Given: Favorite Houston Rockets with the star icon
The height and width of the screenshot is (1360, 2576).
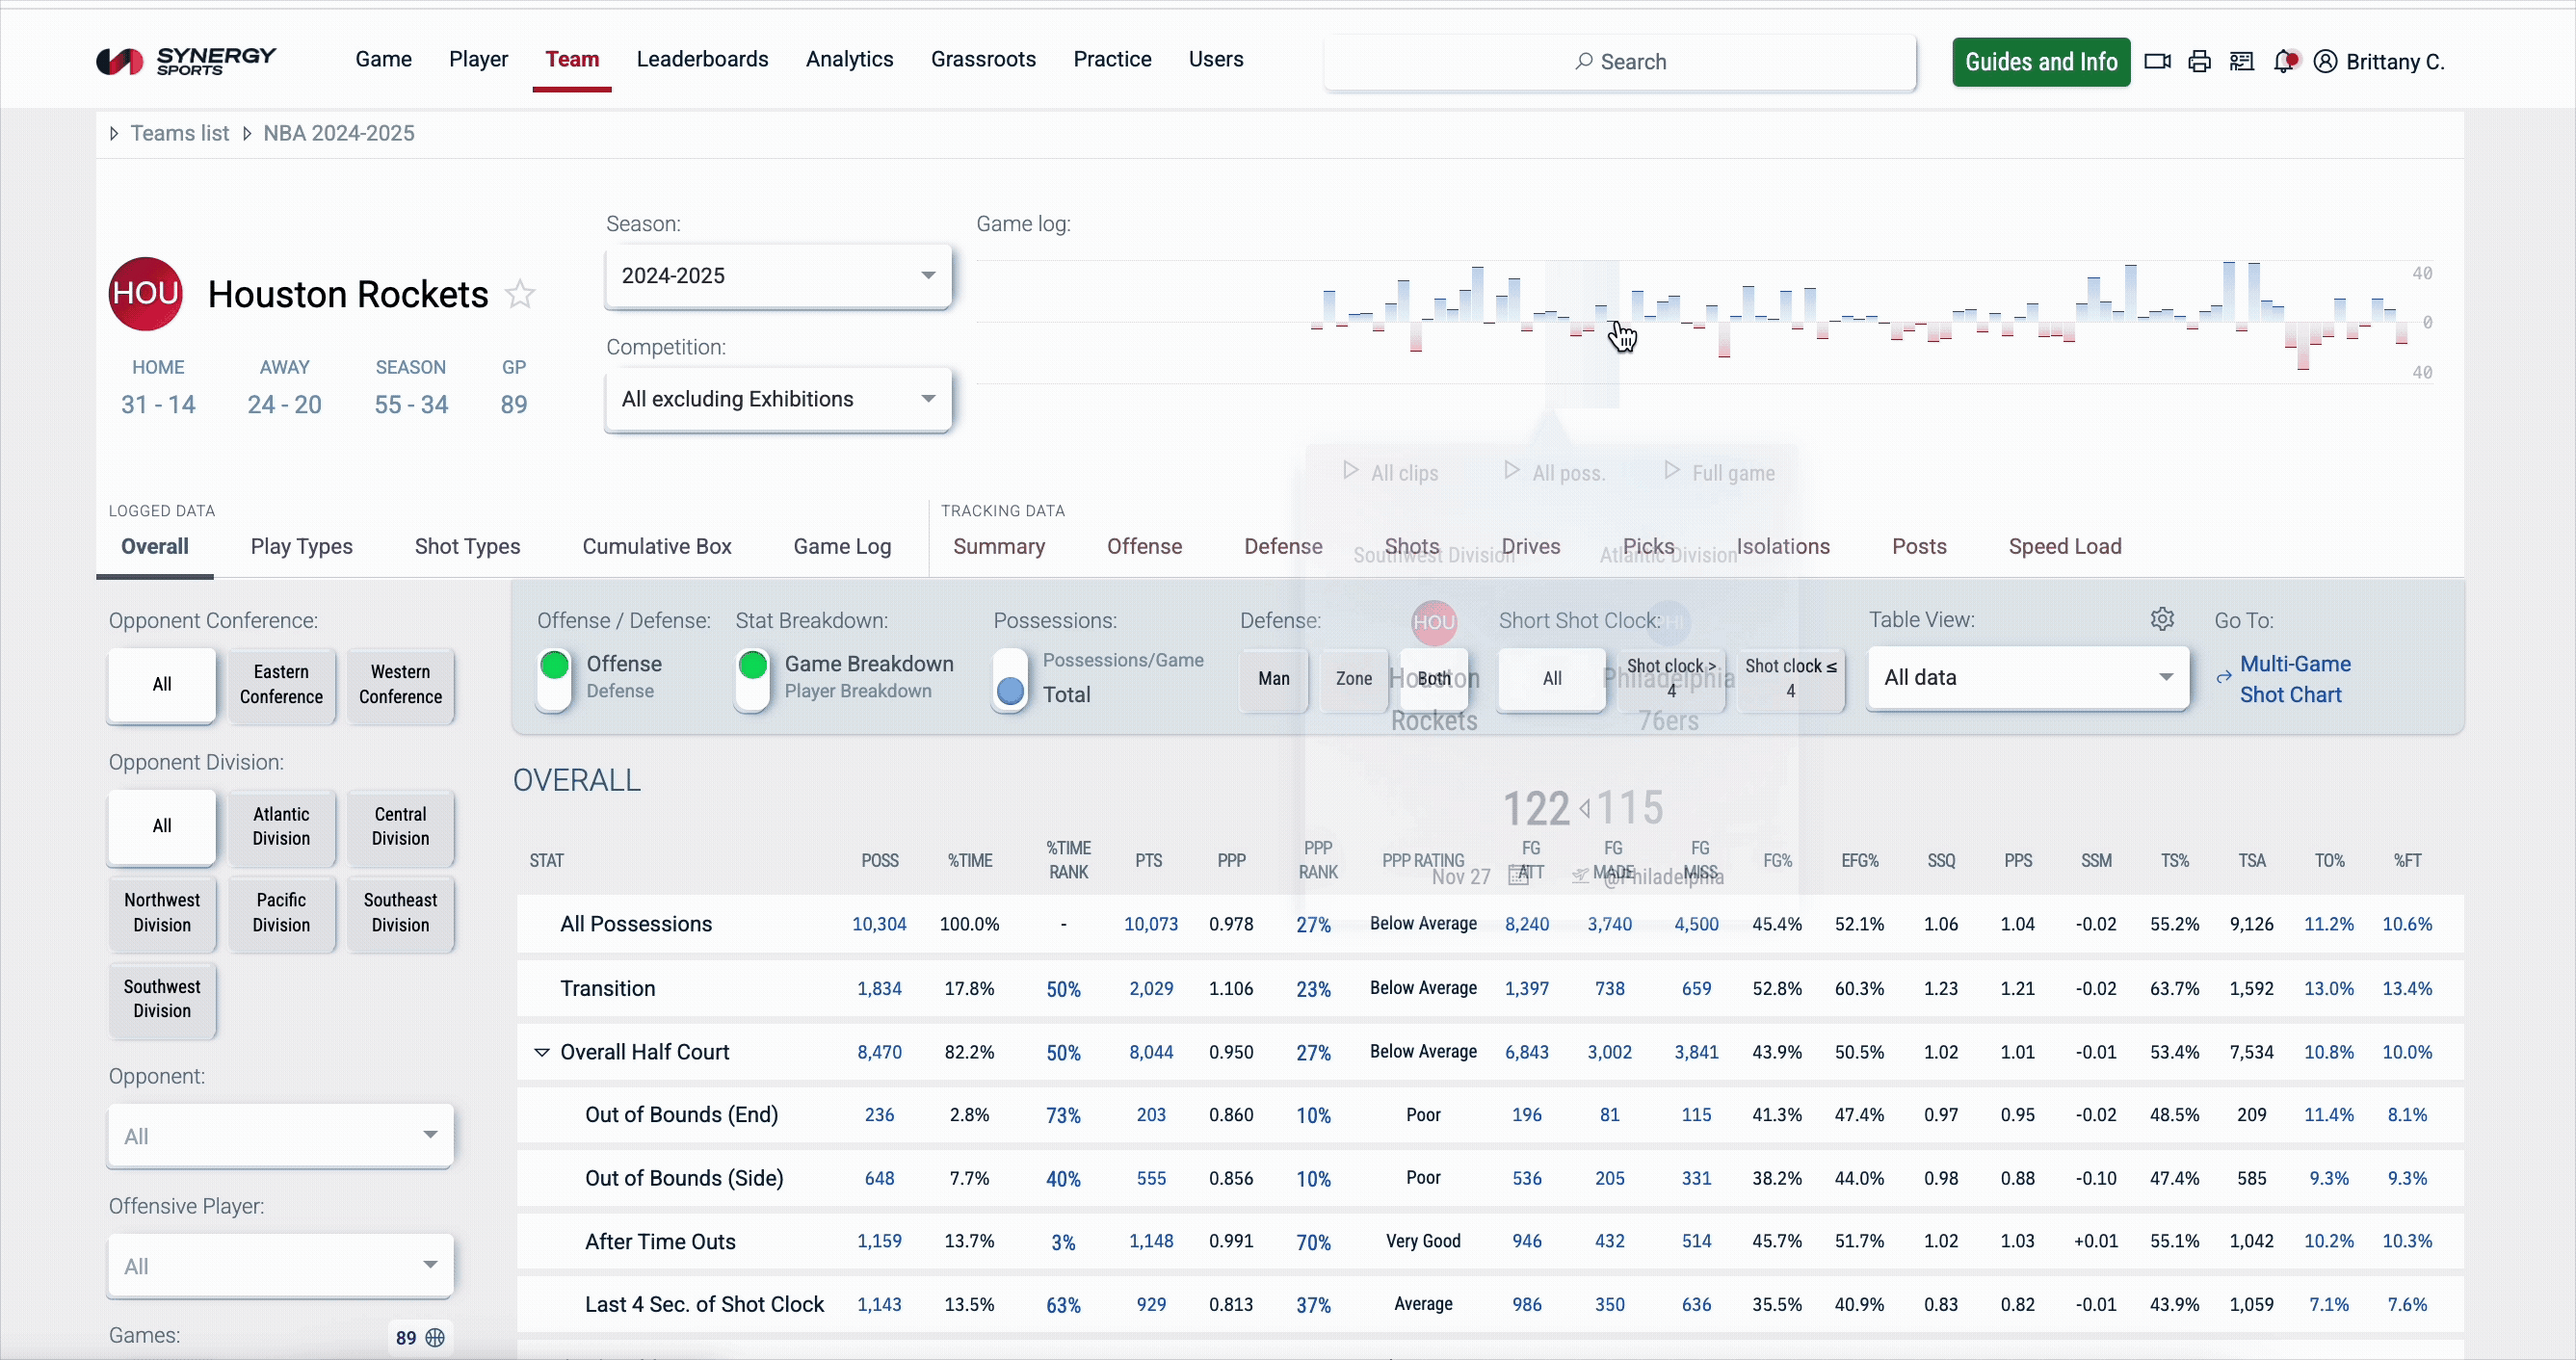Looking at the screenshot, I should tap(520, 294).
